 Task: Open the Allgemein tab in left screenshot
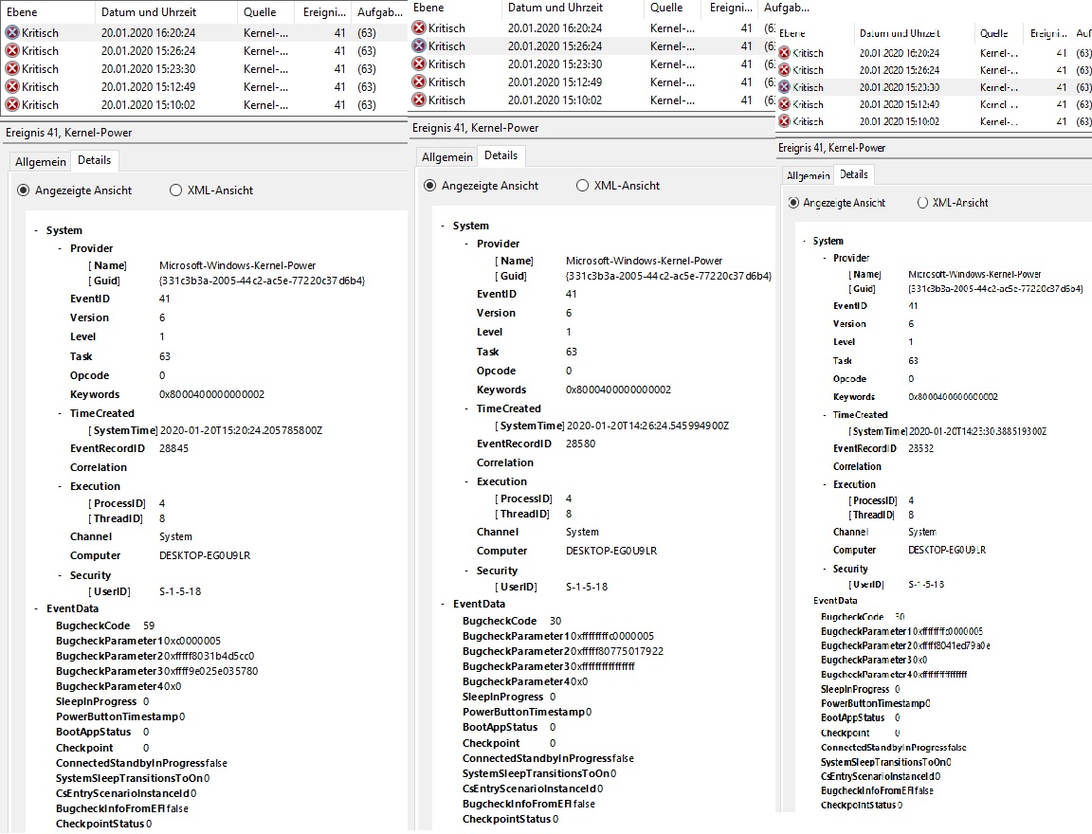41,161
